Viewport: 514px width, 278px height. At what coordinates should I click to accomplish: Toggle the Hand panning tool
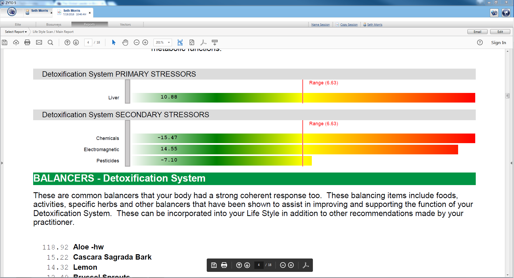coord(125,42)
